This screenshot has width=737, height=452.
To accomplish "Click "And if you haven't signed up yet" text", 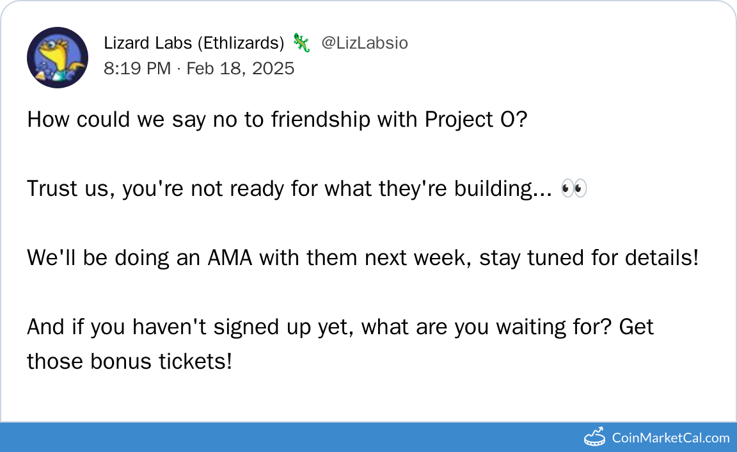I will pos(191,327).
